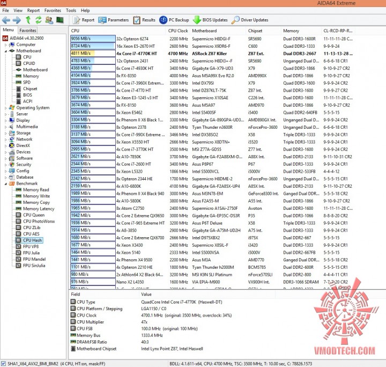Screen dimensions: 386x367
Task: Open the View menu
Action: click(18, 10)
